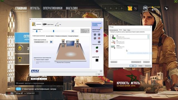Click the pink front panel jack
The height and width of the screenshot is (100, 178).
pyautogui.click(x=97, y=51)
